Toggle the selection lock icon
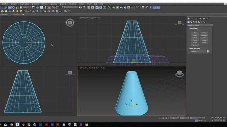227x127 pixels. [x=163, y=118]
